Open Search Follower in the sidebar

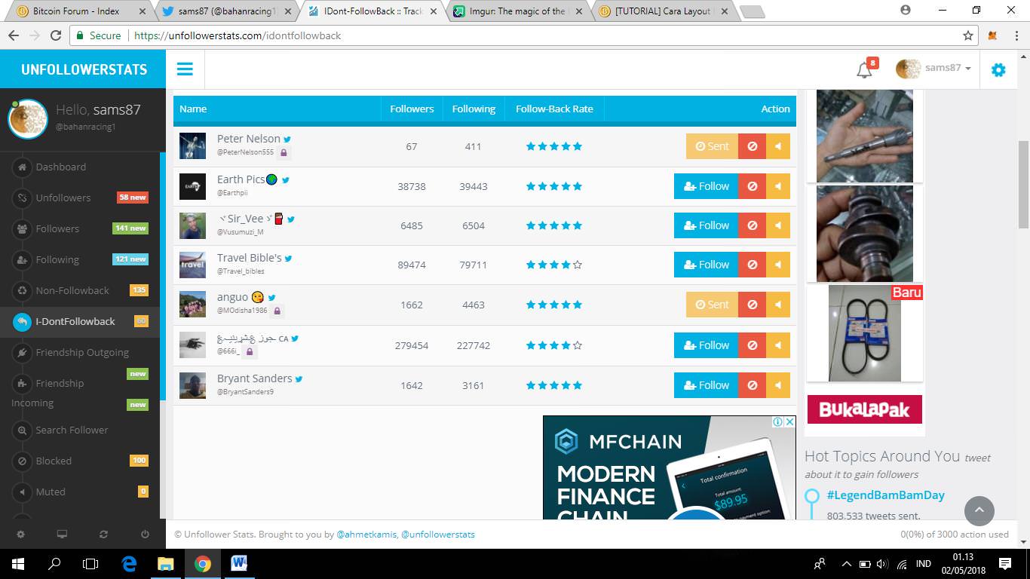click(72, 430)
